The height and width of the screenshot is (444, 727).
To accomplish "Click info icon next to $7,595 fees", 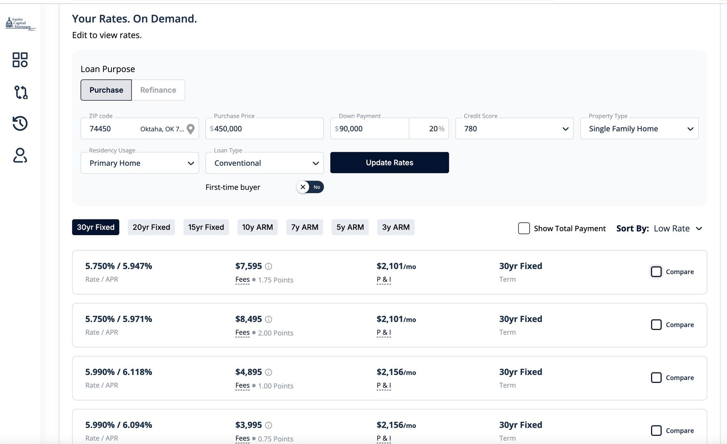I will tap(268, 266).
